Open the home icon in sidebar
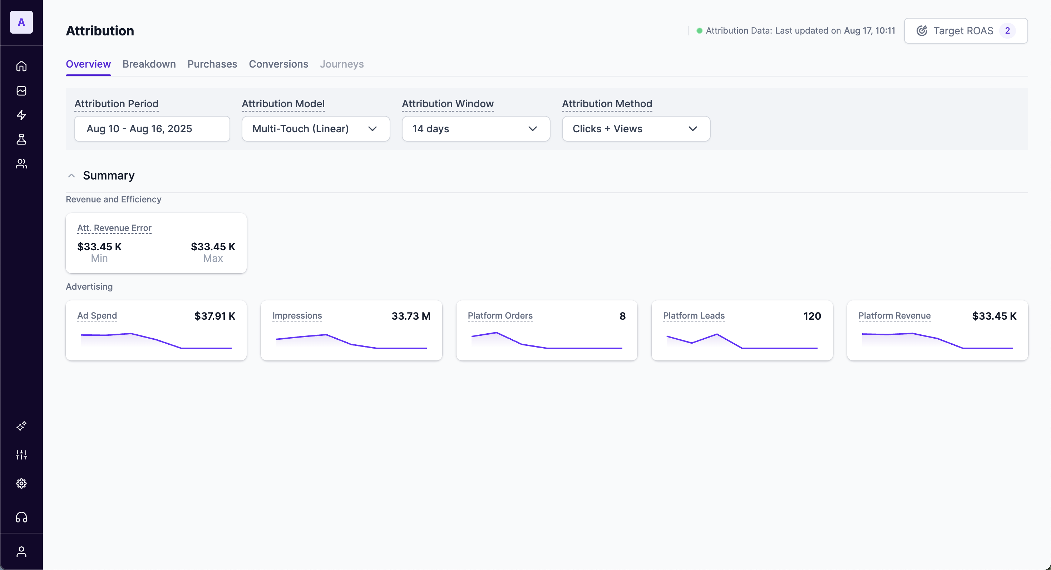Viewport: 1051px width, 570px height. (x=21, y=66)
